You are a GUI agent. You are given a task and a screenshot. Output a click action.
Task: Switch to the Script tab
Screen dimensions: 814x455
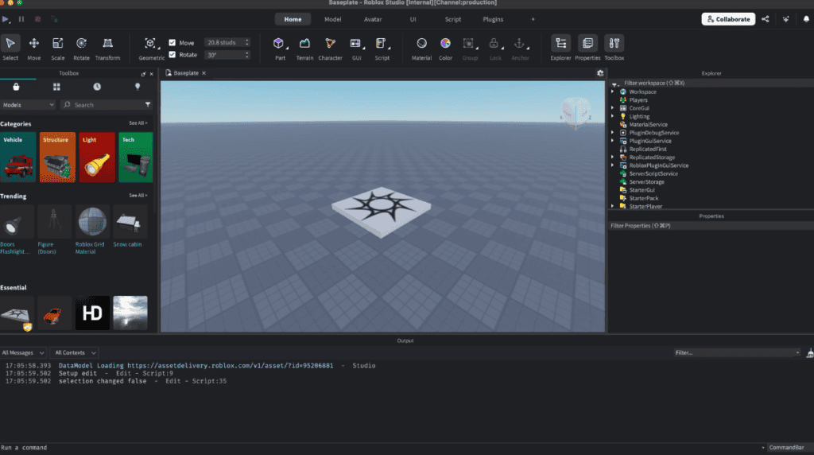pyautogui.click(x=452, y=19)
